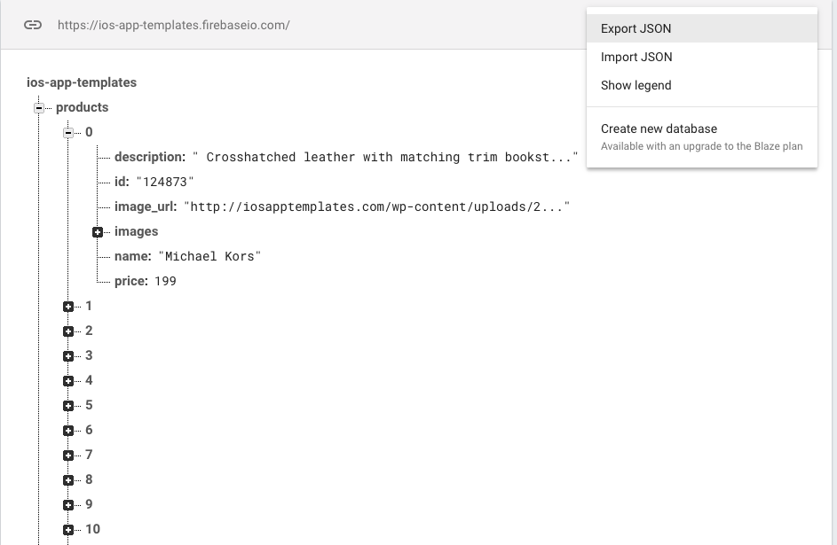Choose Import JSON menu option

click(636, 57)
